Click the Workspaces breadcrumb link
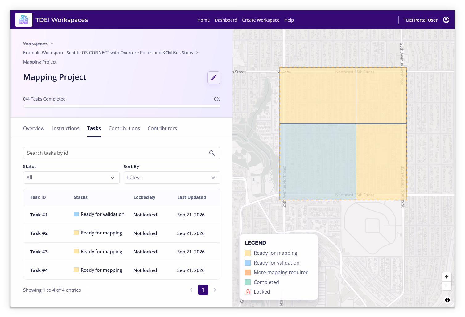 35,43
